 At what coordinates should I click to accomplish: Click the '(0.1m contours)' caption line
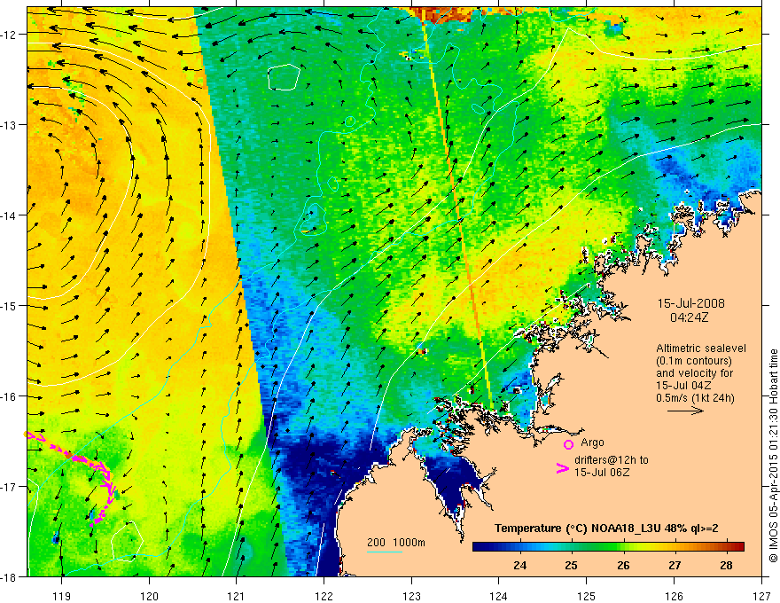click(694, 361)
